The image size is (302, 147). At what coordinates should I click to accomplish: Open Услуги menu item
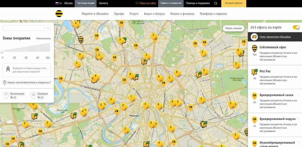tap(134, 14)
